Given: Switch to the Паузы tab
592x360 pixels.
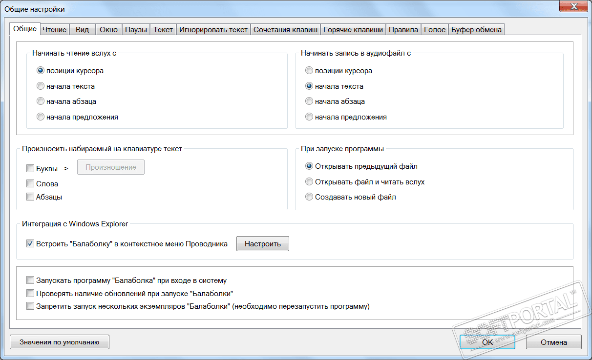Looking at the screenshot, I should click(136, 29).
